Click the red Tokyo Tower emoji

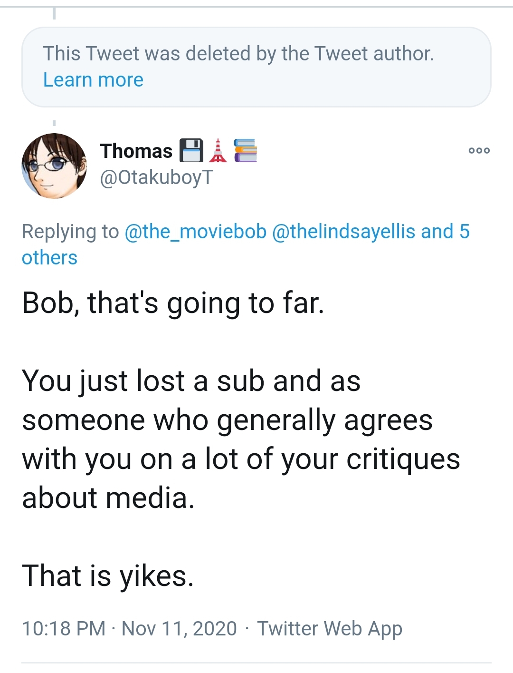pos(218,151)
